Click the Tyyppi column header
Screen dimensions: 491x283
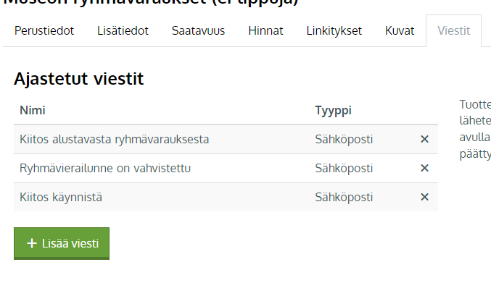333,111
